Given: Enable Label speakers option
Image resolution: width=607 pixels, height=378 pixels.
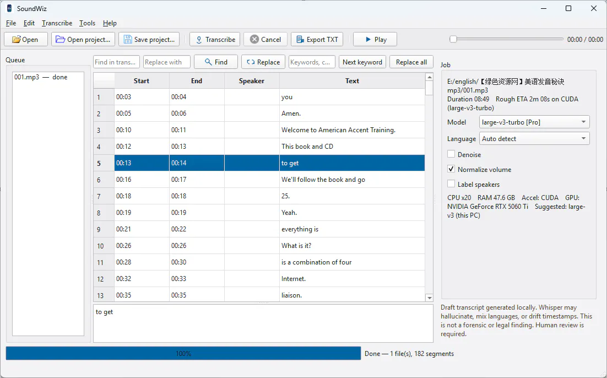Looking at the screenshot, I should coord(451,184).
